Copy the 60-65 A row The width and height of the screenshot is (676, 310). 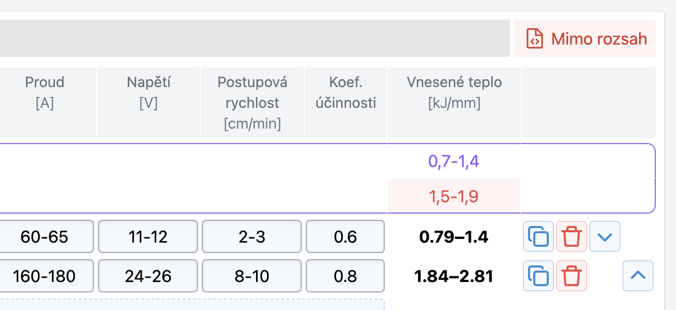tap(538, 236)
